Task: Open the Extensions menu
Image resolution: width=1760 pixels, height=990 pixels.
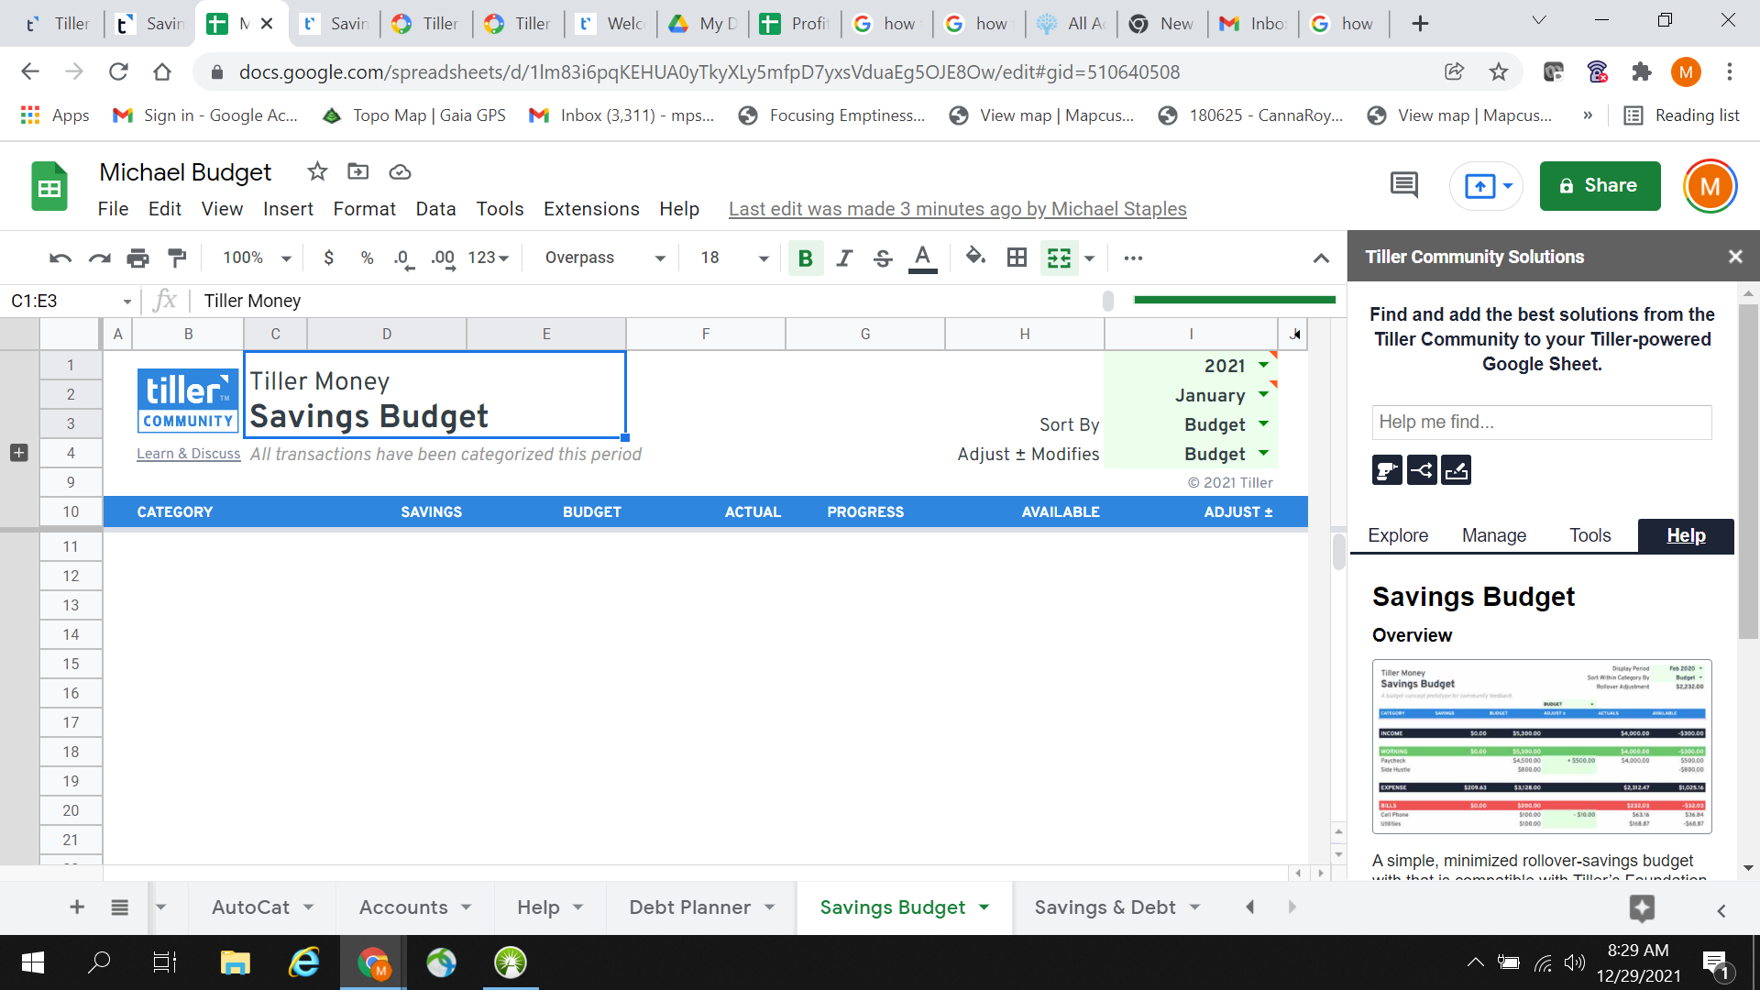Action: pos(591,209)
